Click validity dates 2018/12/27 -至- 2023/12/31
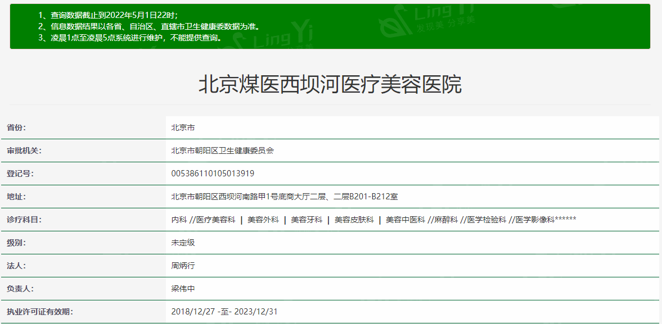This screenshot has height=324, width=662. (224, 312)
